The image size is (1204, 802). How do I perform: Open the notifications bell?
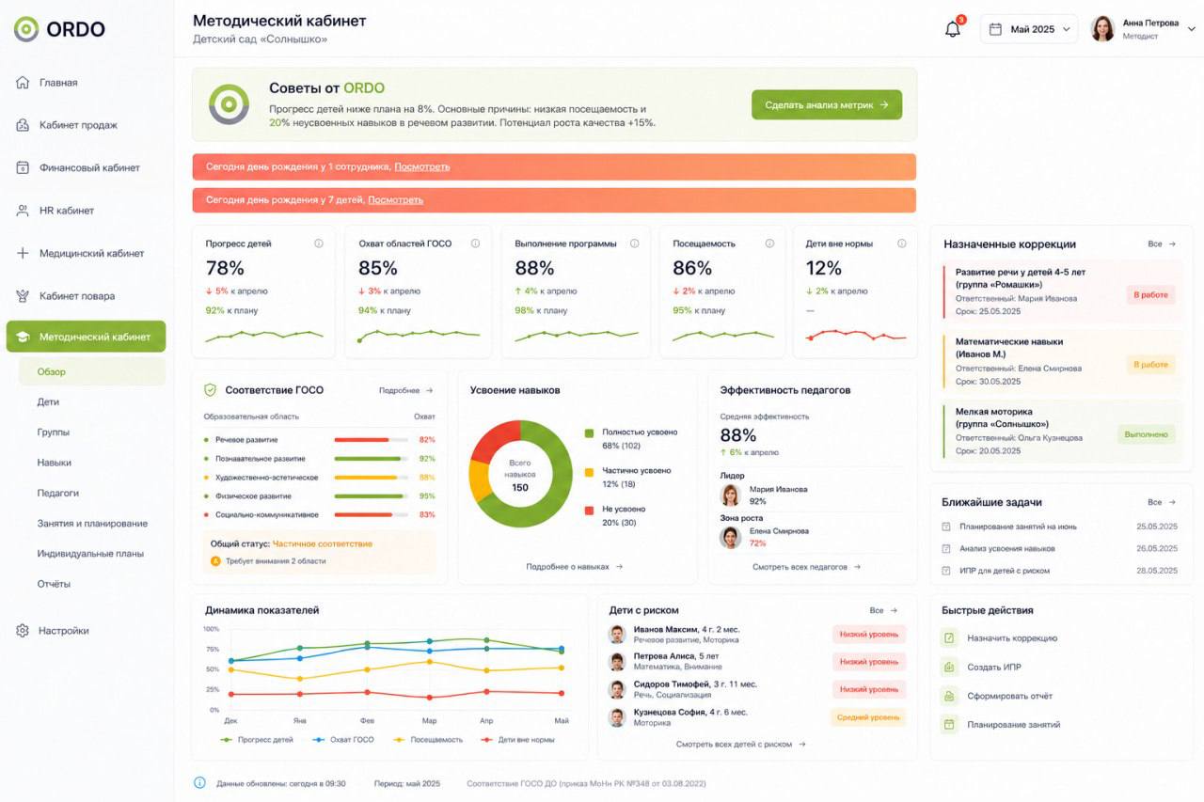pos(953,29)
